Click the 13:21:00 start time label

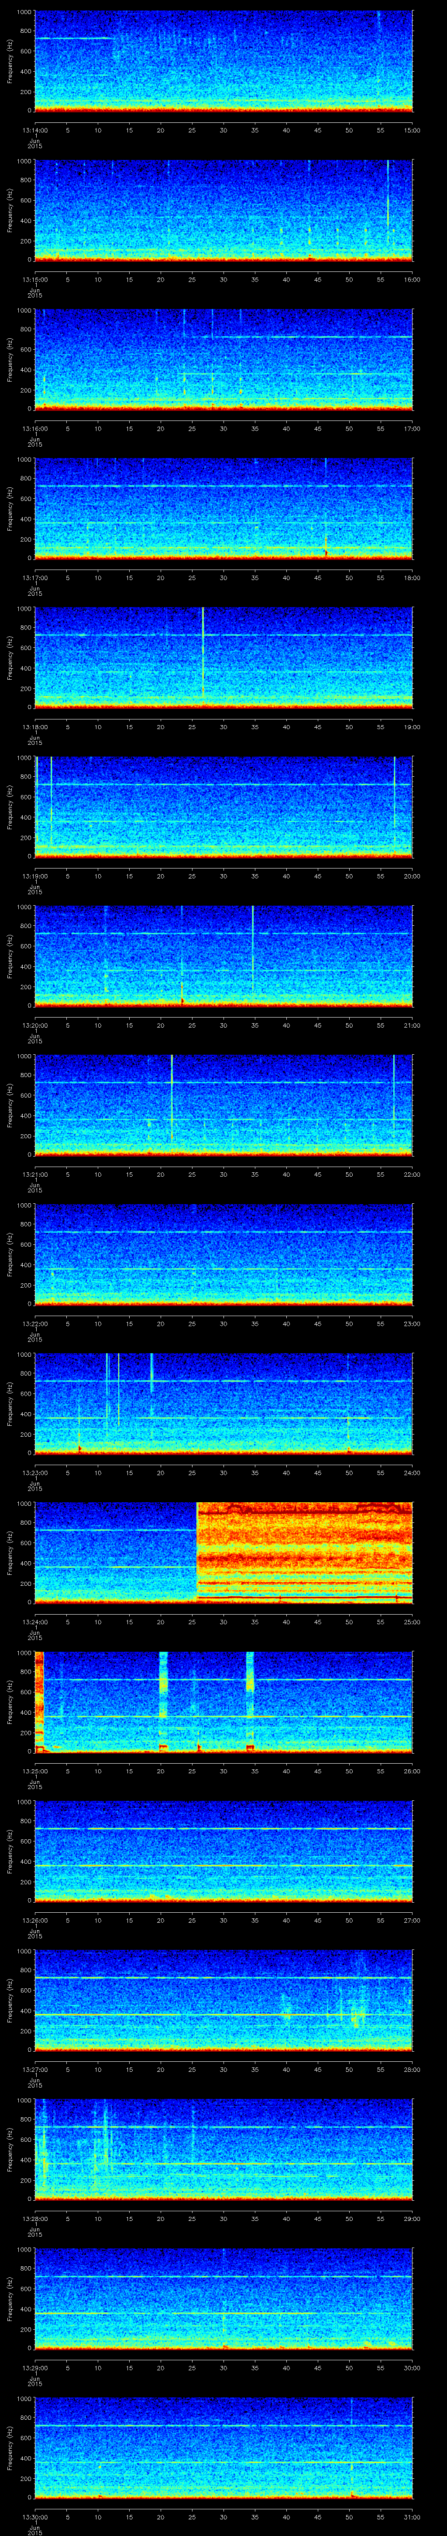click(34, 1174)
